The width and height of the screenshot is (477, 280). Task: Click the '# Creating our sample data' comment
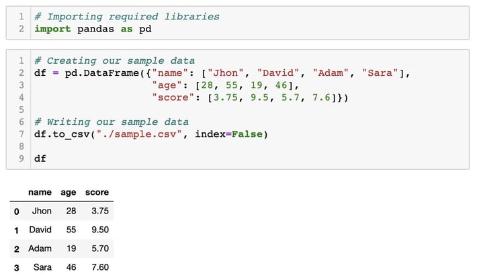click(114, 60)
